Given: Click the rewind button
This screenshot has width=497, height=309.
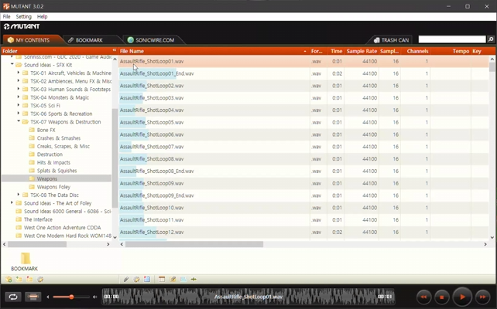Looking at the screenshot, I should [x=423, y=297].
